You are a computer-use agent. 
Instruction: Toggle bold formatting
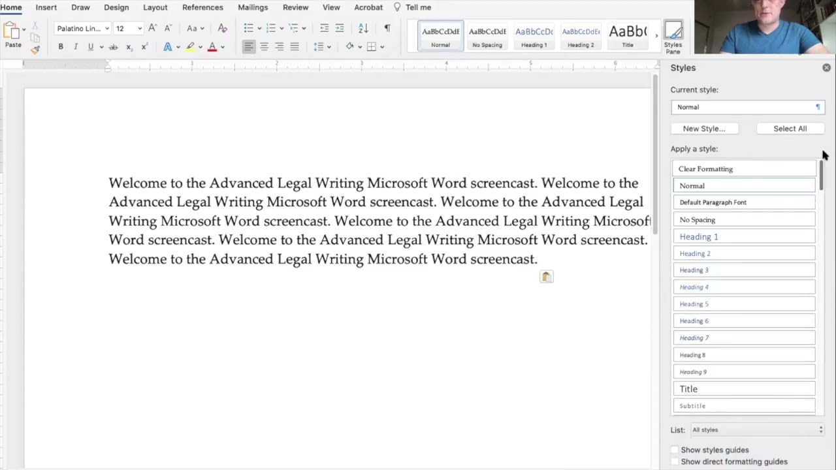[x=61, y=47]
